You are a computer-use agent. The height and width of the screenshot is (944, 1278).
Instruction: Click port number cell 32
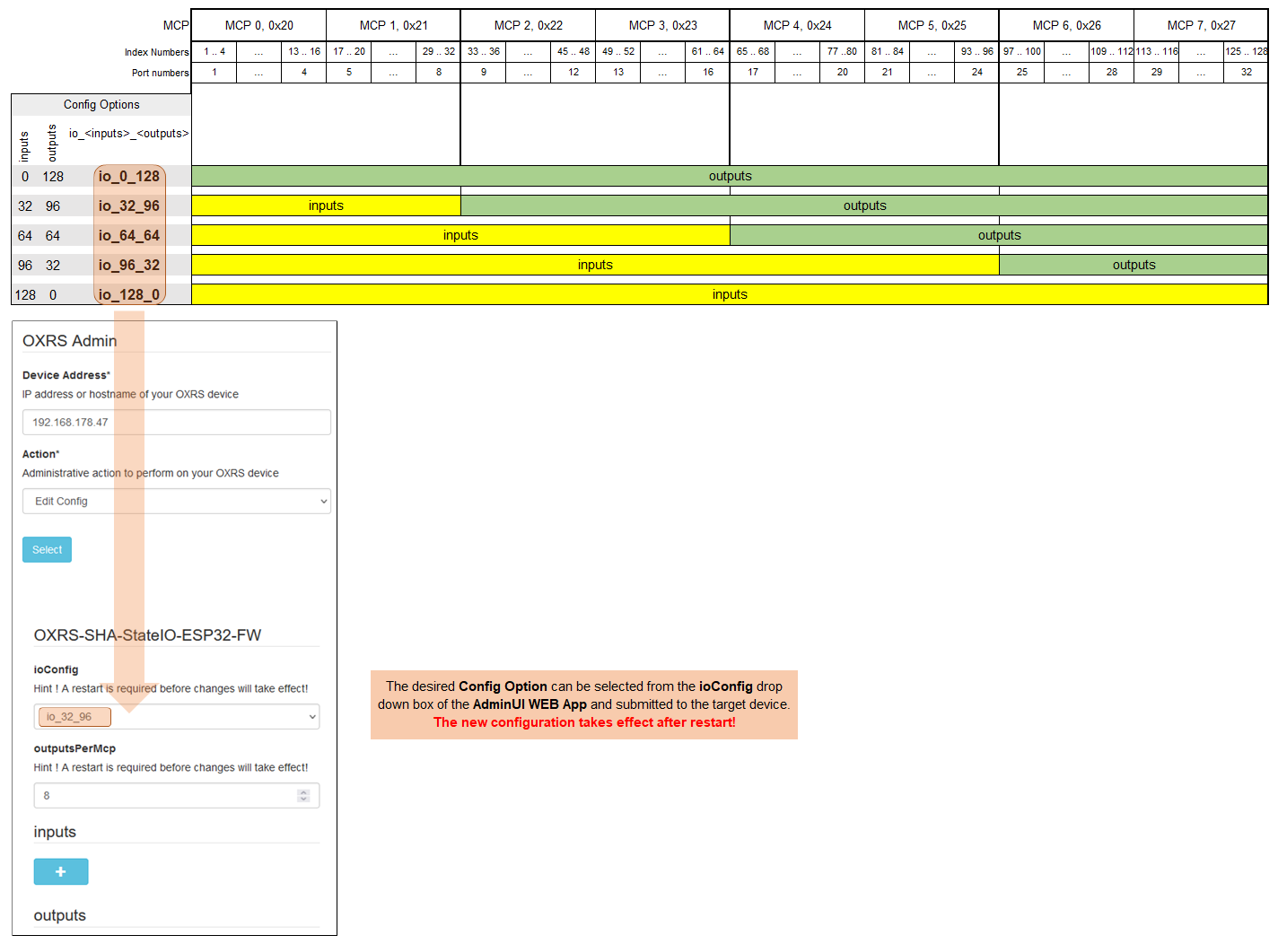(1247, 72)
